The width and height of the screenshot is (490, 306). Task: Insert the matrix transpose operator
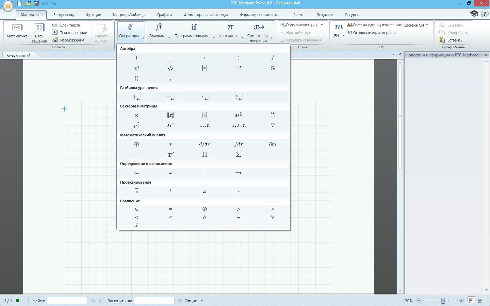[x=170, y=125]
